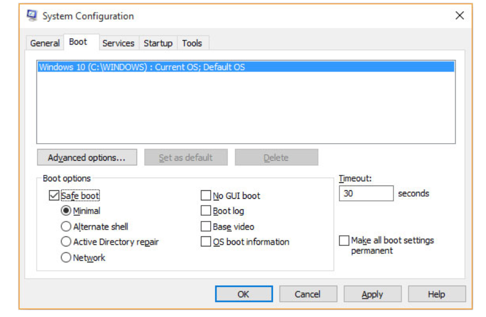
Task: Open the Services tab
Action: click(x=118, y=43)
